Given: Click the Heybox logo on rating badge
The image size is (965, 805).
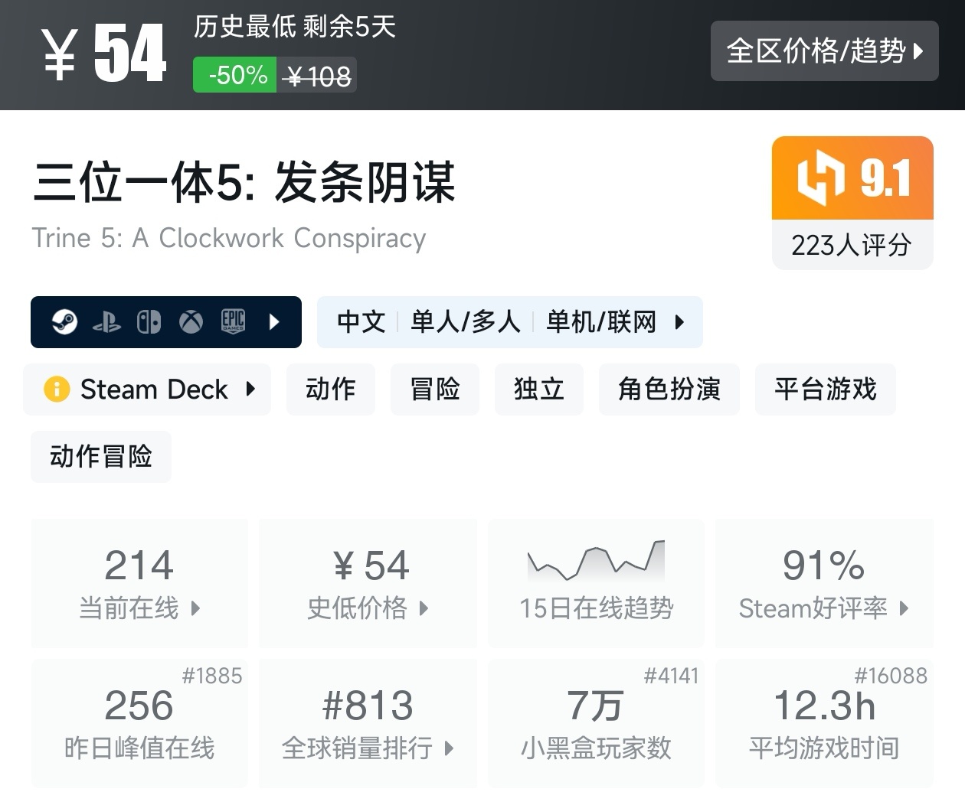Looking at the screenshot, I should [821, 178].
